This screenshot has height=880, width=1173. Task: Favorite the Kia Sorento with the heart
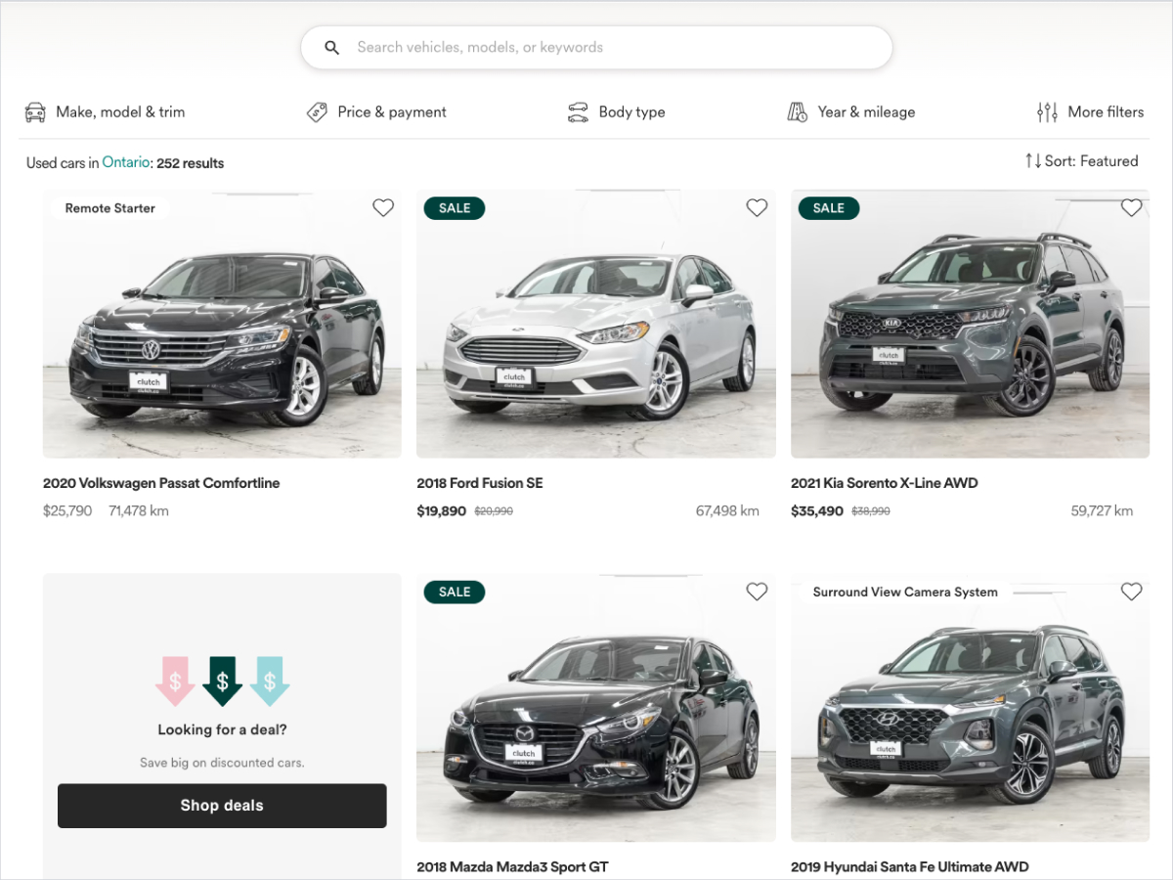click(x=1131, y=207)
